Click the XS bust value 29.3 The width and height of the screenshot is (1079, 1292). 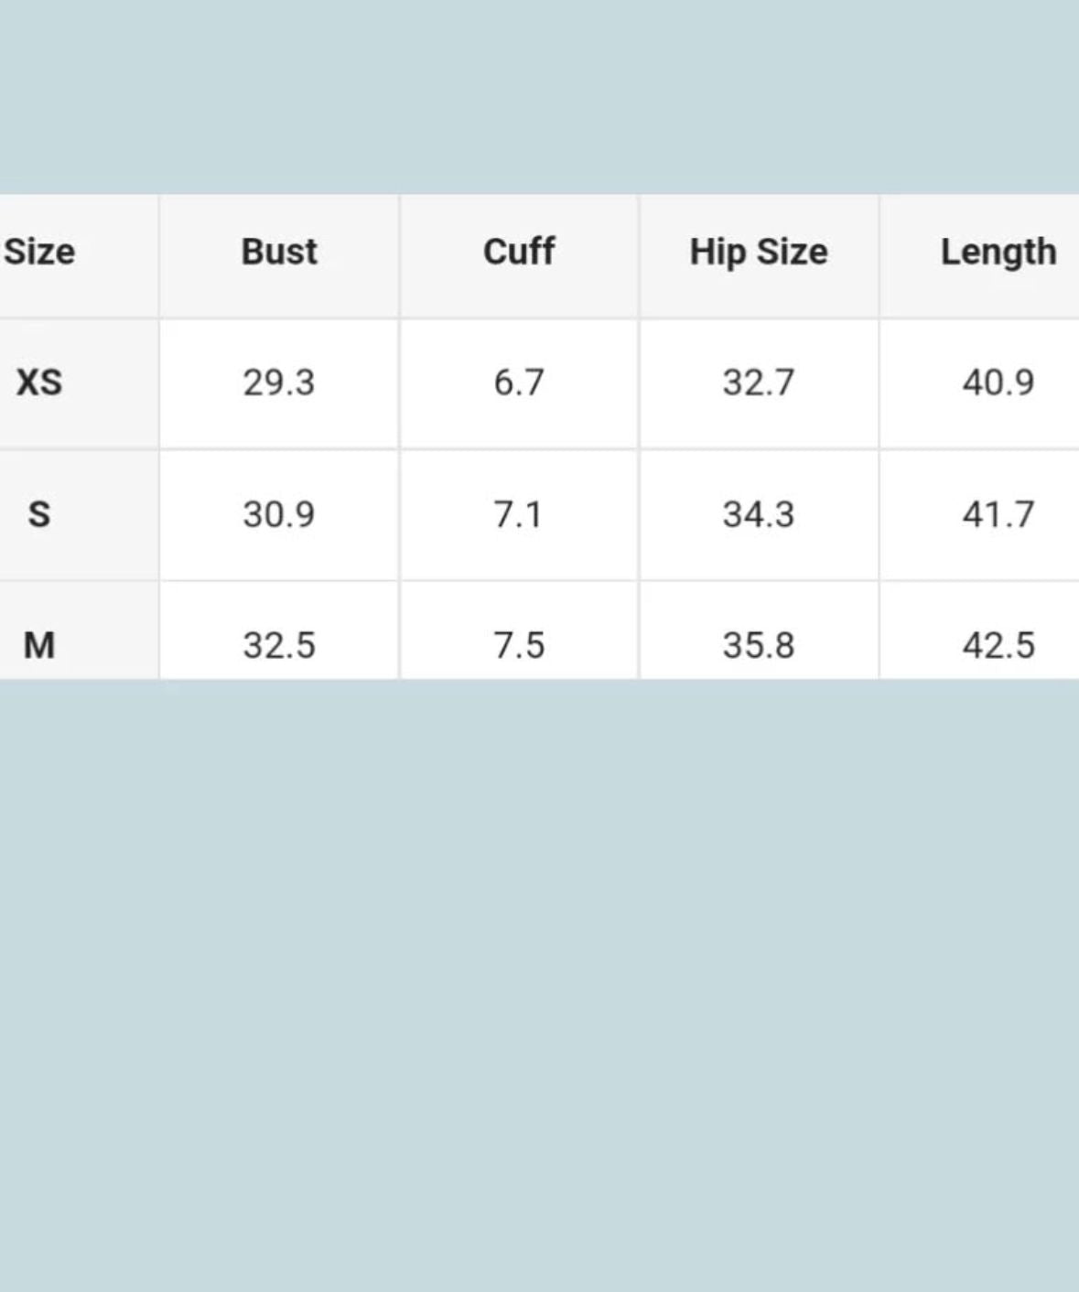(279, 382)
